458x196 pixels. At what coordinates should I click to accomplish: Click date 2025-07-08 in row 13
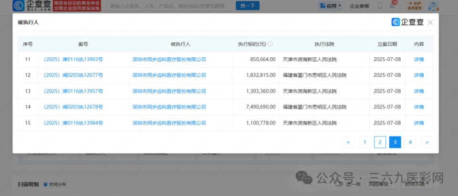pos(387,91)
